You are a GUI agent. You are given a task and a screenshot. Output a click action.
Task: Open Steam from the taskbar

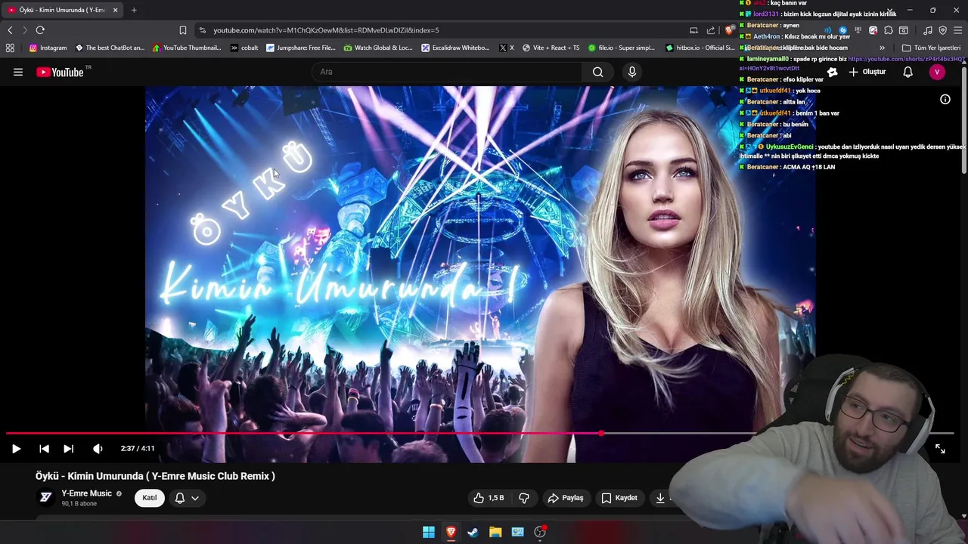pyautogui.click(x=473, y=532)
